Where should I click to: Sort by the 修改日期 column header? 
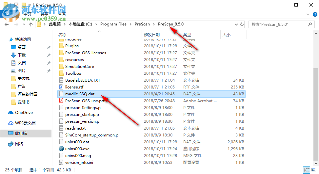point(152,35)
